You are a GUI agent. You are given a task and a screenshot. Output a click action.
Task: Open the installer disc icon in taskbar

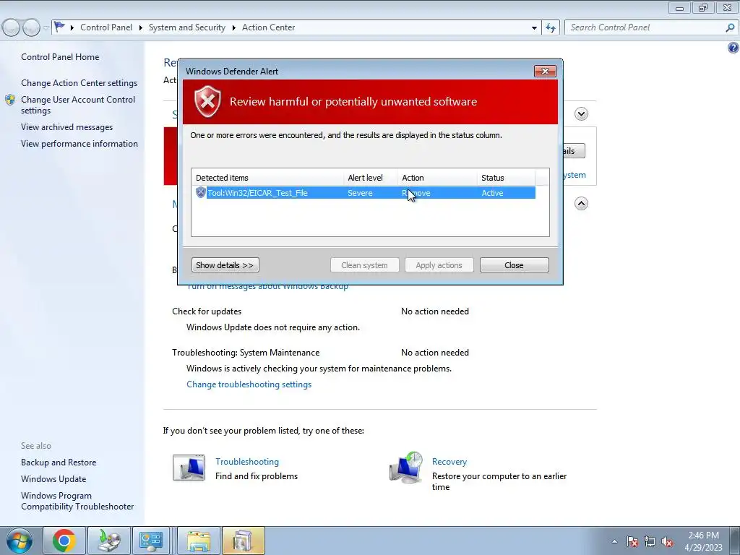point(108,541)
